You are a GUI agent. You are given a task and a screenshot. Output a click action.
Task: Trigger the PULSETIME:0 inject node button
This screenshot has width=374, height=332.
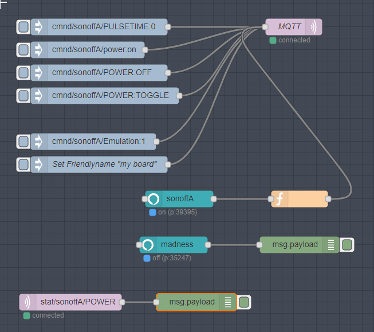coord(23,27)
